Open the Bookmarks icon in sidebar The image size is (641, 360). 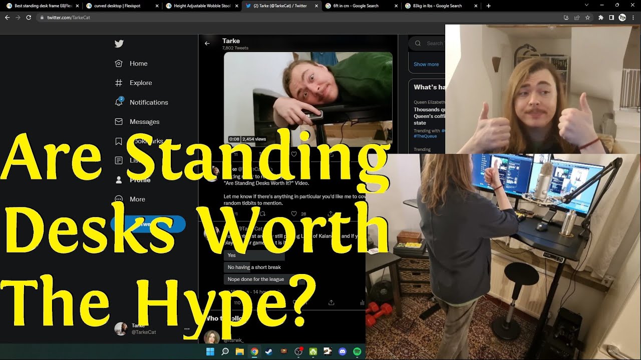[119, 141]
